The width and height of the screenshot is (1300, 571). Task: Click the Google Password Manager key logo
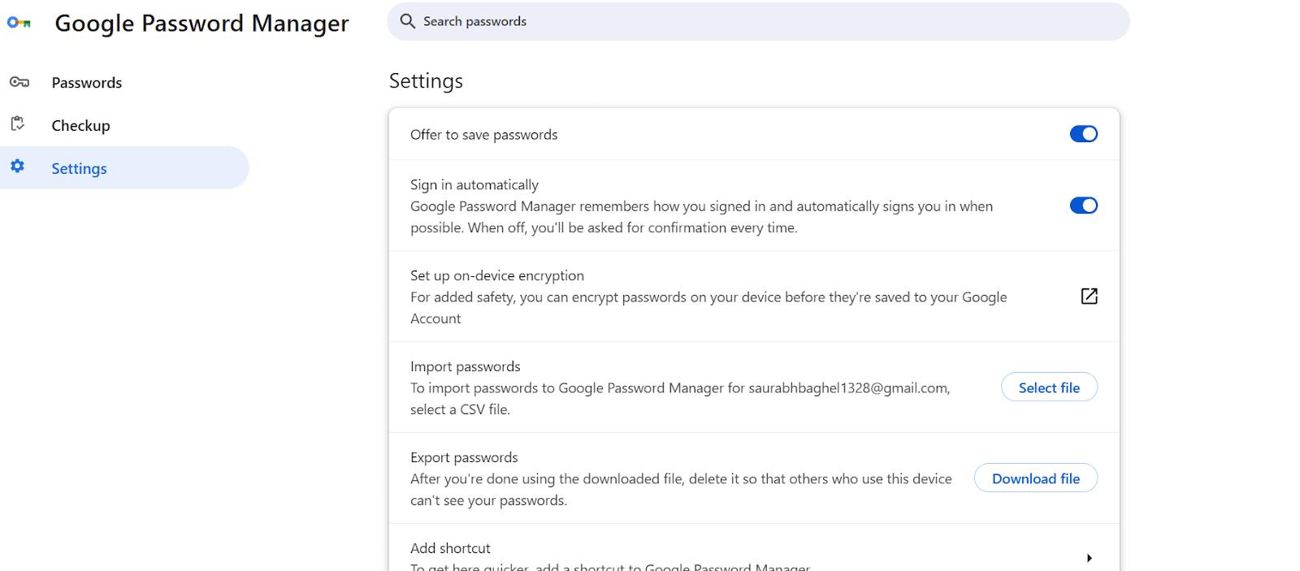(18, 23)
